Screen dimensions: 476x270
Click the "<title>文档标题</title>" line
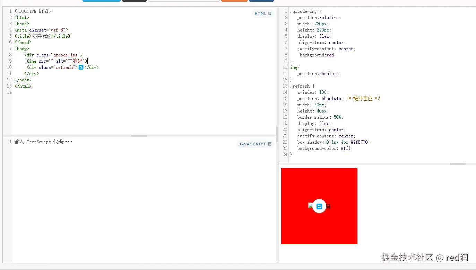(42, 36)
